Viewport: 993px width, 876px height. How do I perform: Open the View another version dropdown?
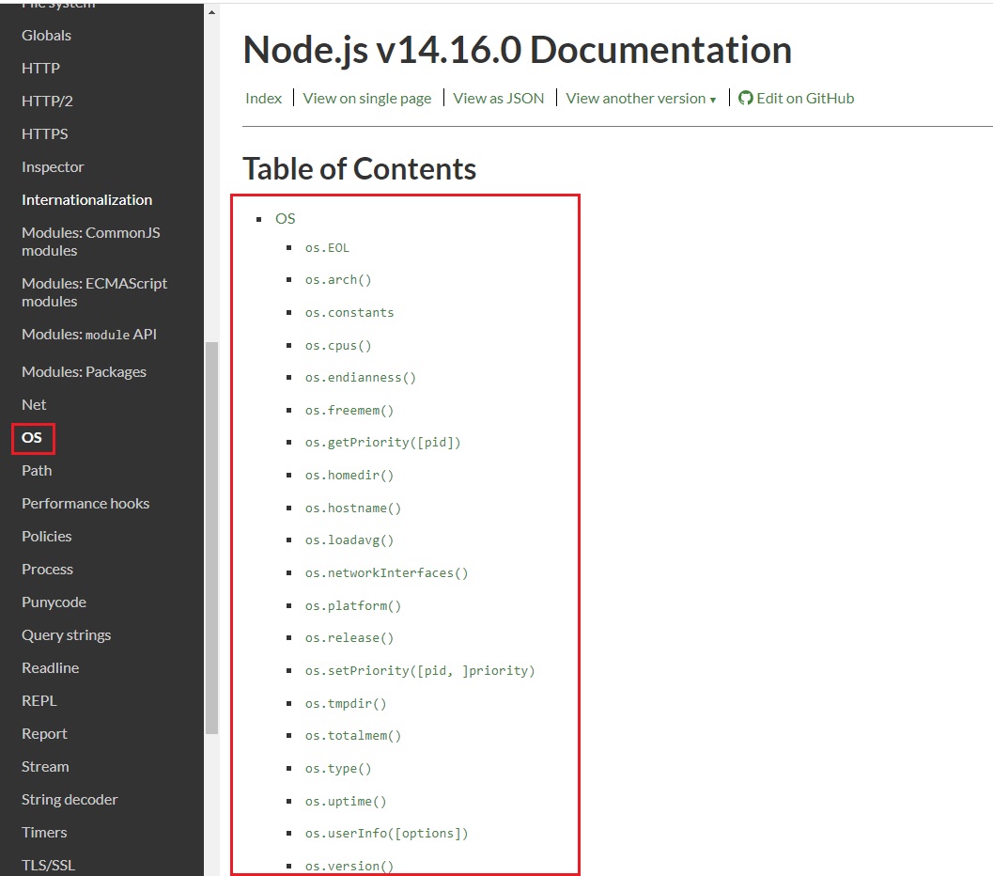click(x=641, y=98)
